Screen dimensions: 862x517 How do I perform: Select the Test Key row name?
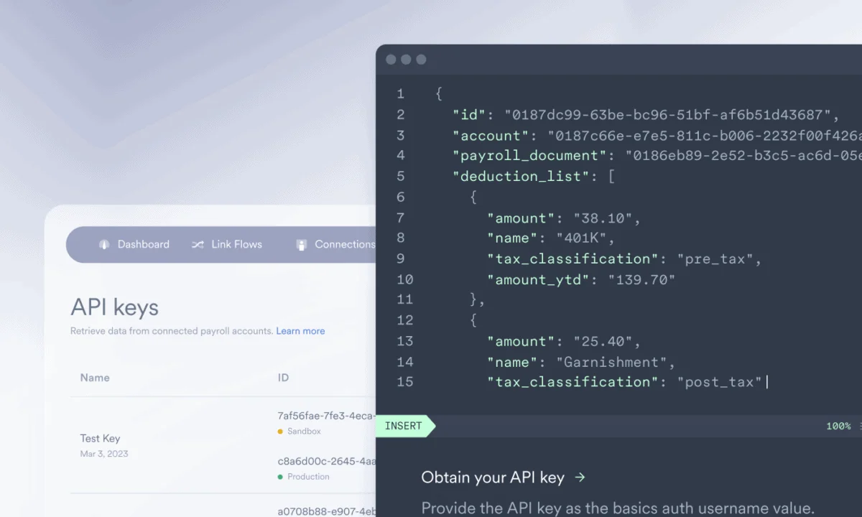coord(100,439)
